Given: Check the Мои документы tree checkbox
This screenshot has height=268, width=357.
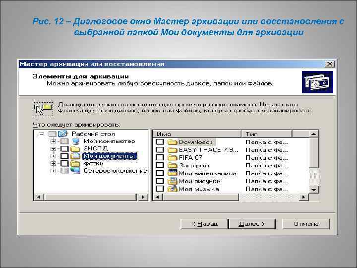Looking at the screenshot, I should (64, 156).
